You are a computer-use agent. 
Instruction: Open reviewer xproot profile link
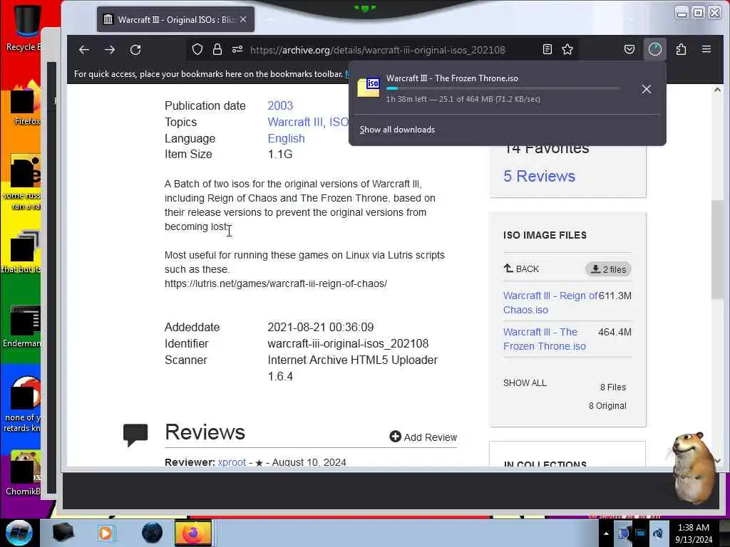tap(232, 462)
